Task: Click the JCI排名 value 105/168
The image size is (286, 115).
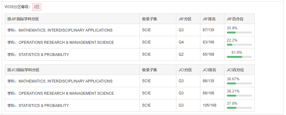Action: [x=209, y=105]
